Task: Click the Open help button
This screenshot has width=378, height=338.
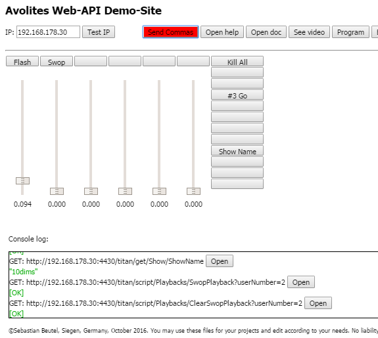Action: [222, 32]
